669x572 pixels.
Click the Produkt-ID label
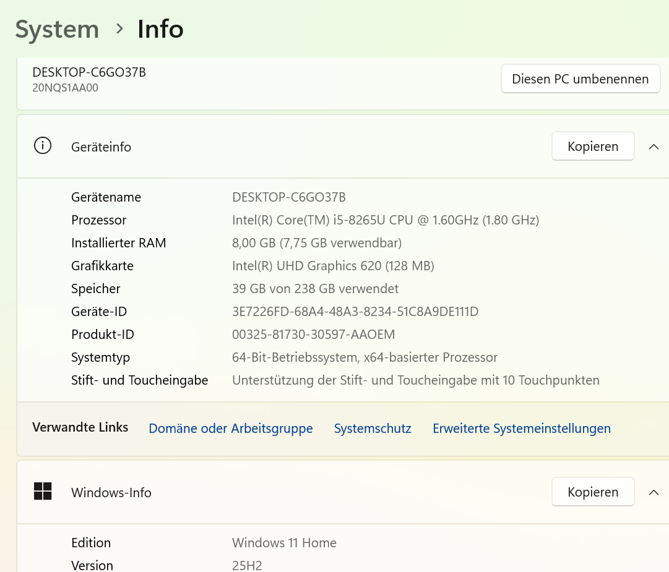click(x=103, y=334)
